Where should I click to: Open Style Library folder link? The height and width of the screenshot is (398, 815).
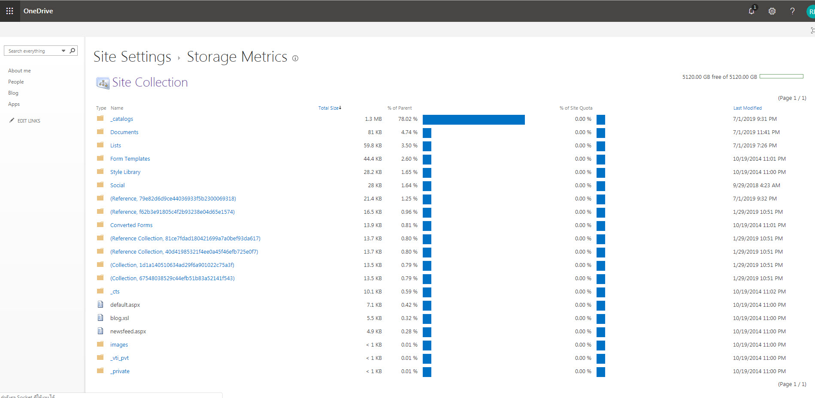[x=125, y=172]
